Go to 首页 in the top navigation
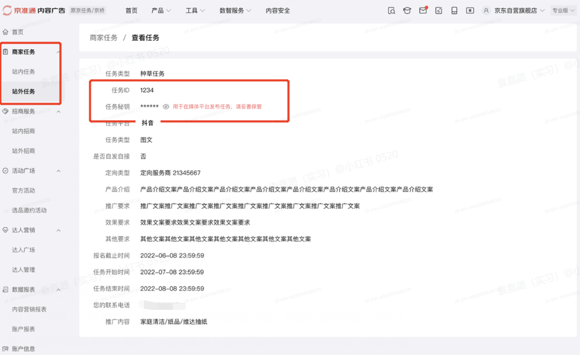 point(131,11)
